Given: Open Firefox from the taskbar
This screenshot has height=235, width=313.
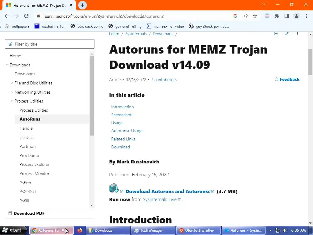Looking at the screenshot, I should pos(80,230).
